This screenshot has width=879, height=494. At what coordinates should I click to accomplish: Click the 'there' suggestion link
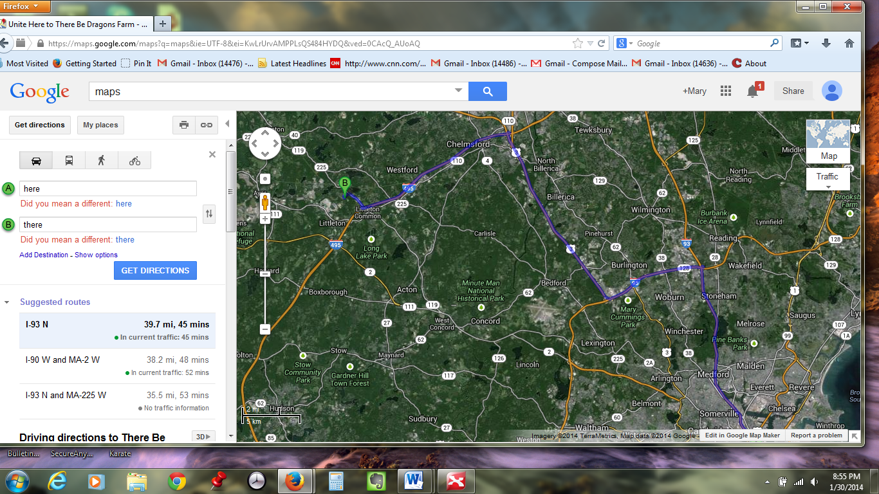pos(125,240)
